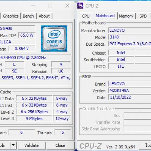
Task: Click the L1 Inst. 8-way associativity value
Action: coord(62,105)
